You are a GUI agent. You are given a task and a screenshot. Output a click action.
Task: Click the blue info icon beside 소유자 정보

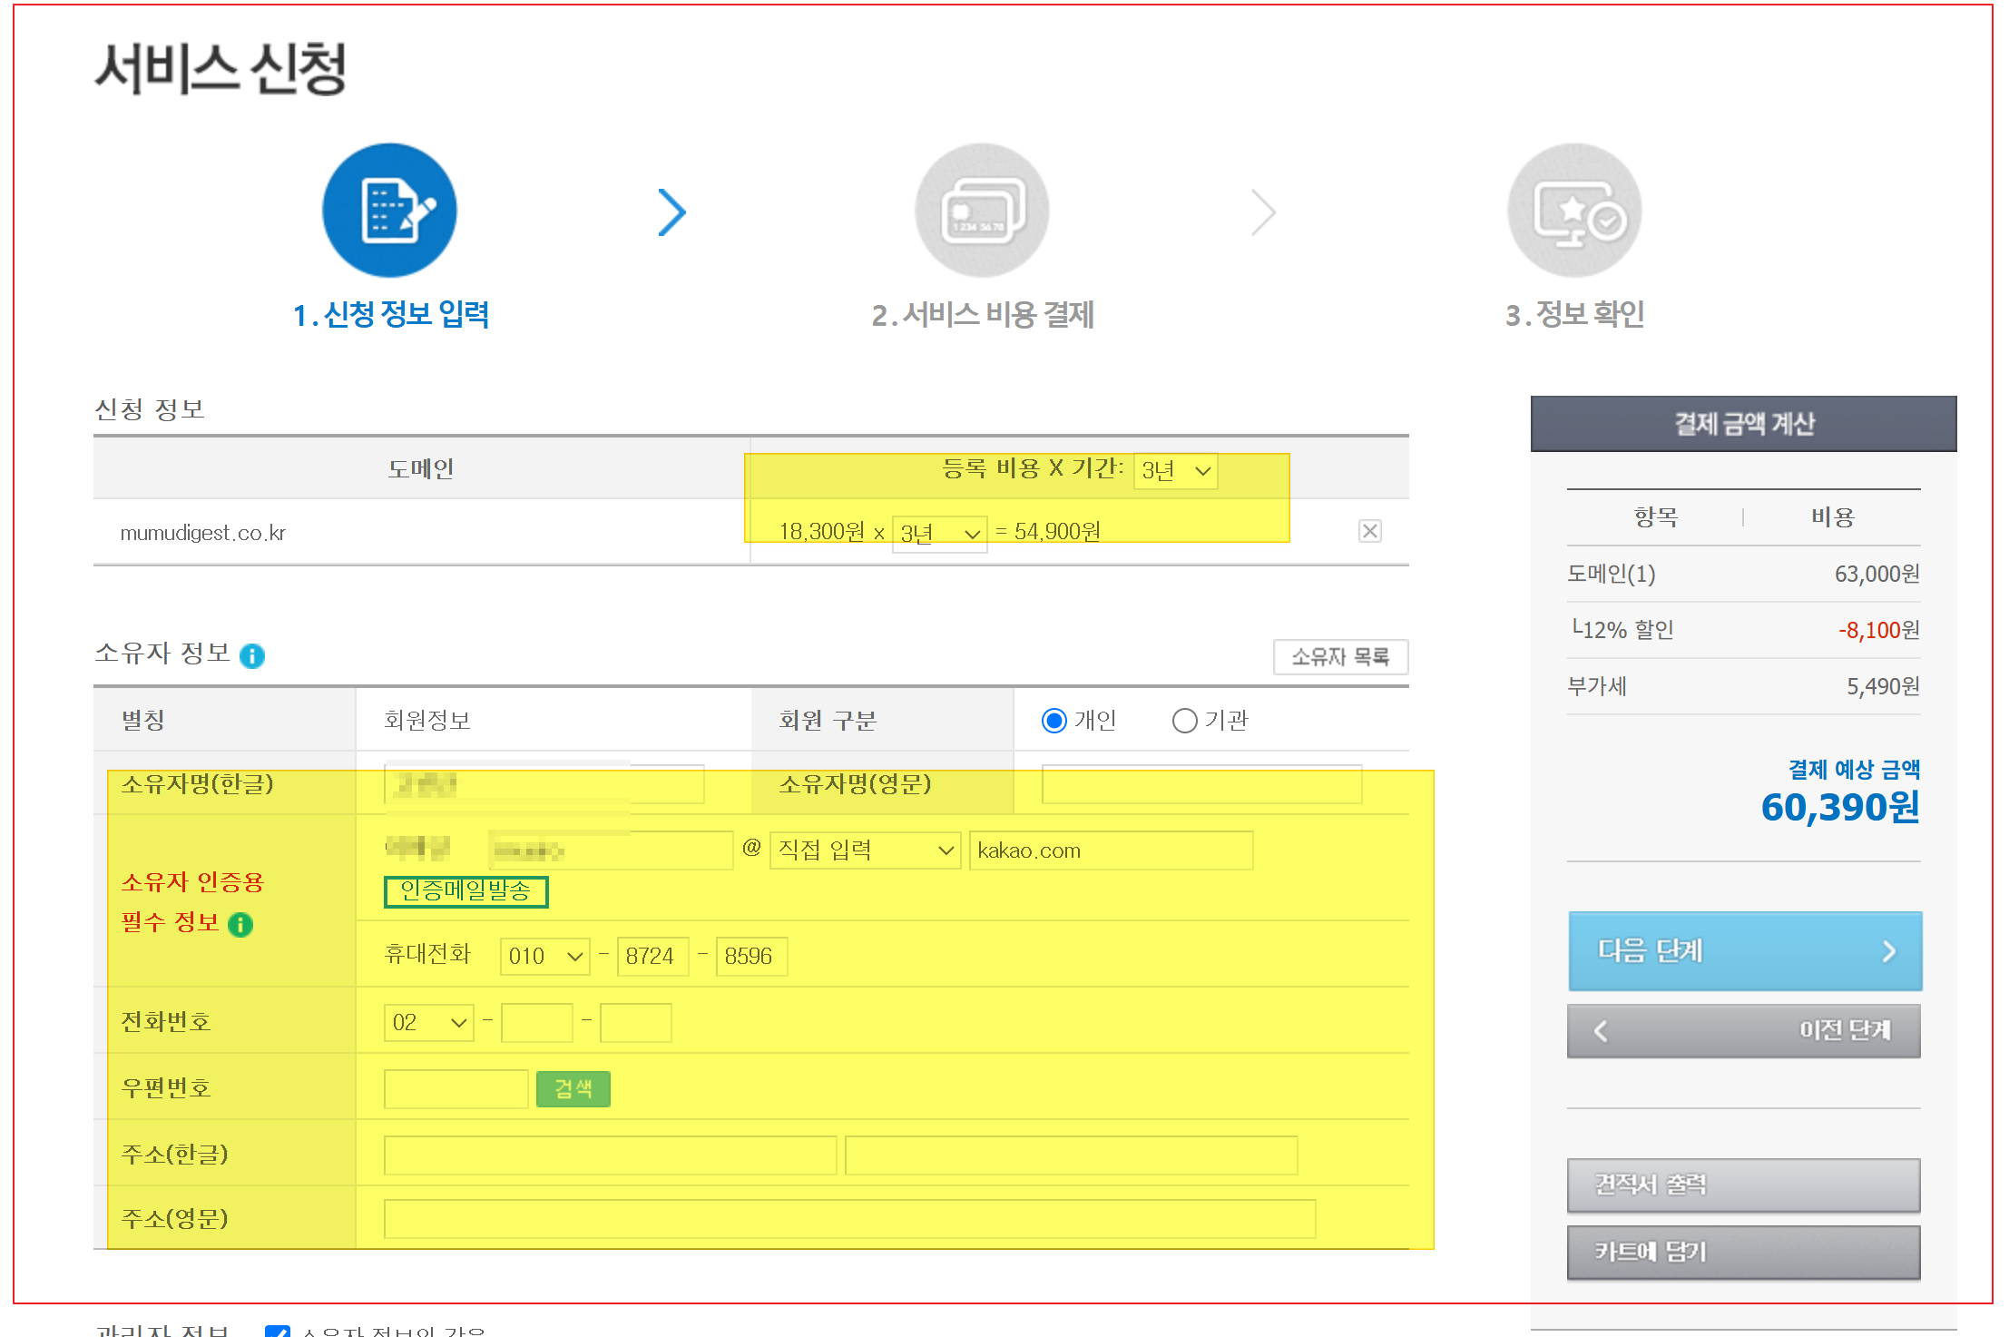pos(252,655)
